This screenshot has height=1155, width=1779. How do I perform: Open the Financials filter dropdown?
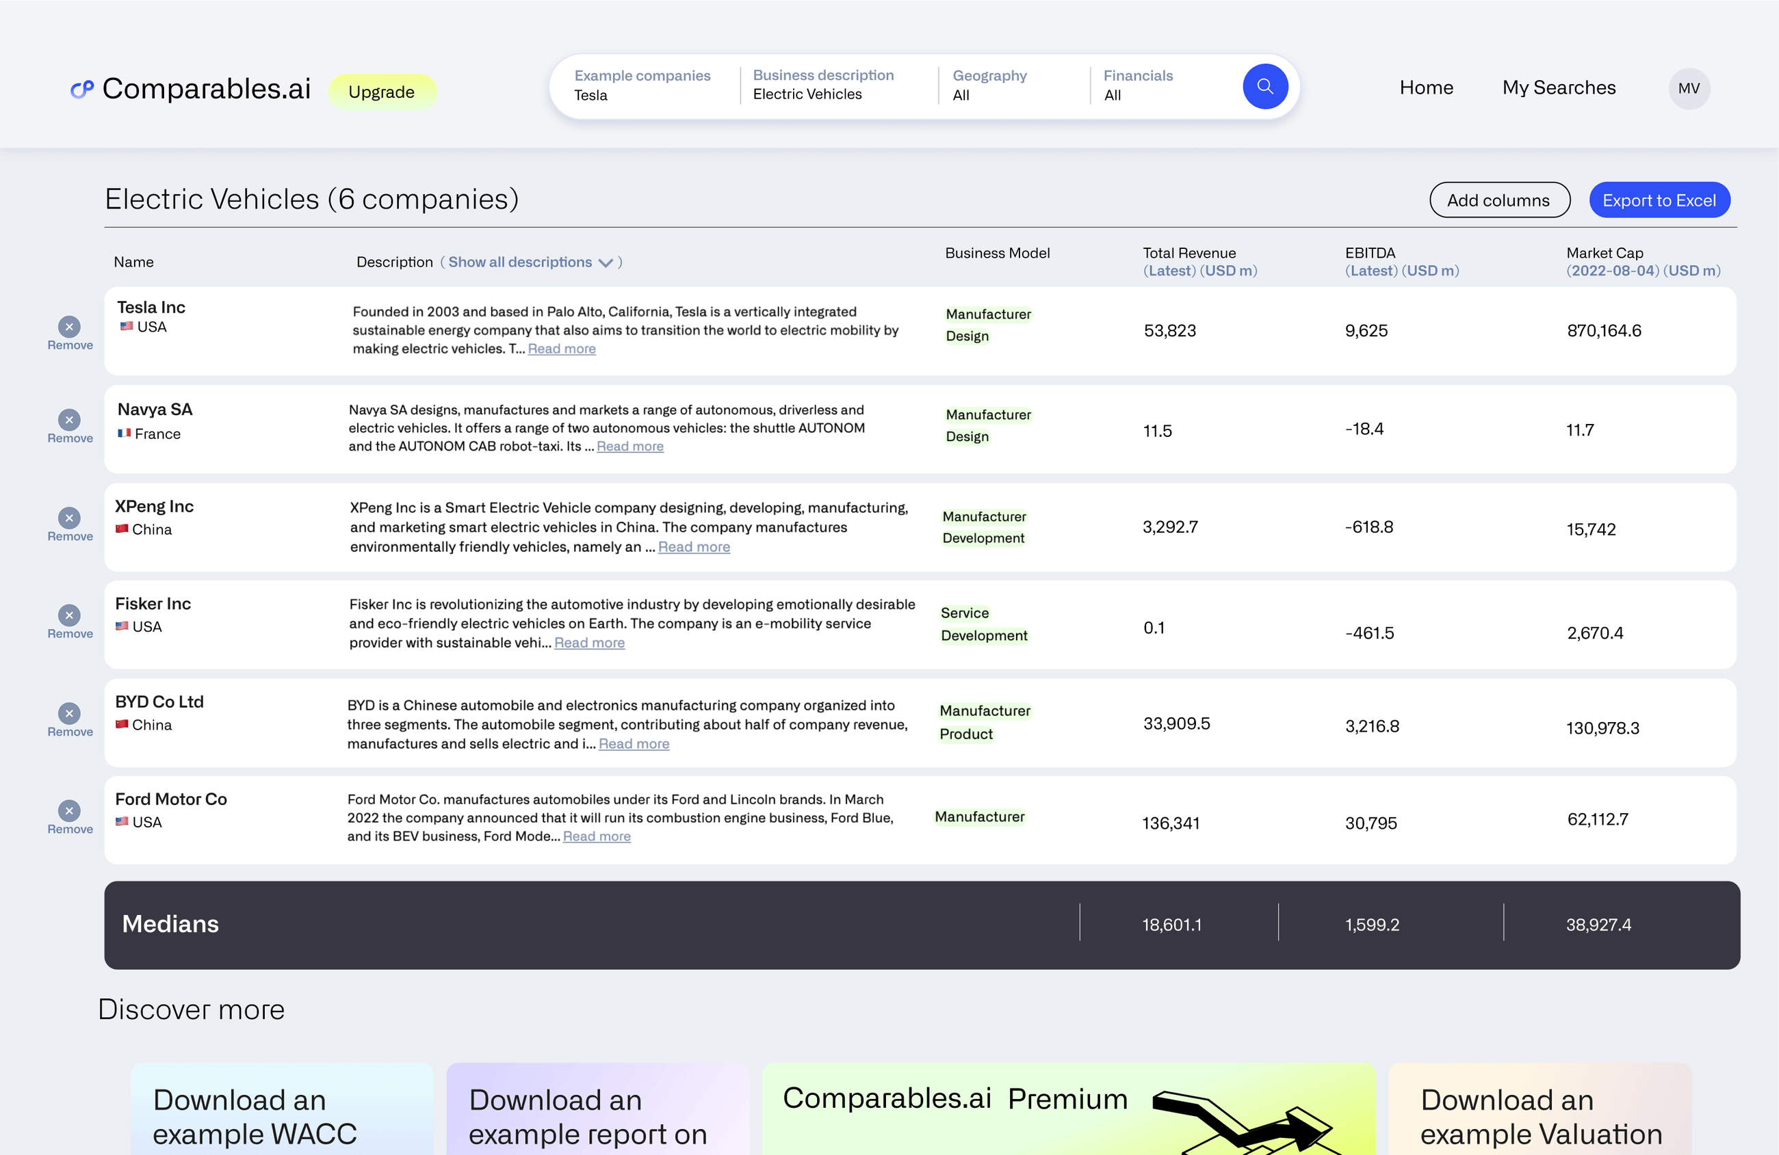tap(1138, 85)
